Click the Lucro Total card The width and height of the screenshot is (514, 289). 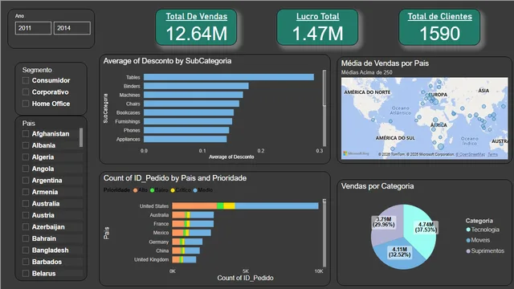317,27
